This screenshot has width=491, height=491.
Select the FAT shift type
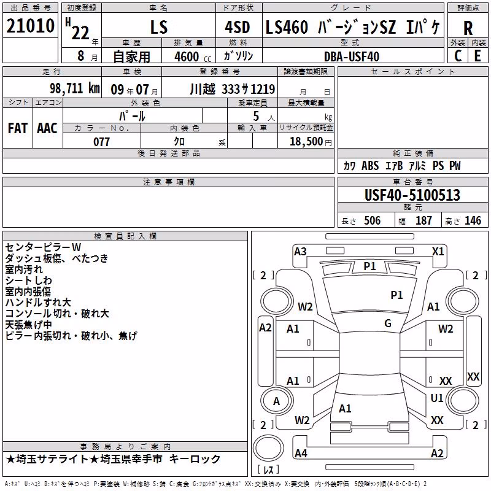(x=18, y=128)
